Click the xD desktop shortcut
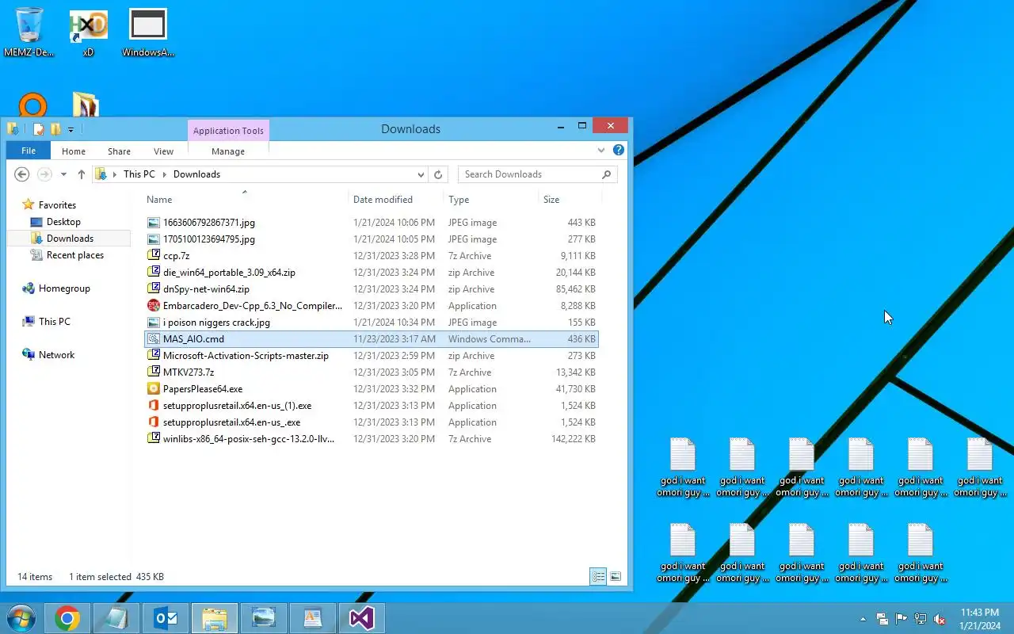 click(x=88, y=32)
